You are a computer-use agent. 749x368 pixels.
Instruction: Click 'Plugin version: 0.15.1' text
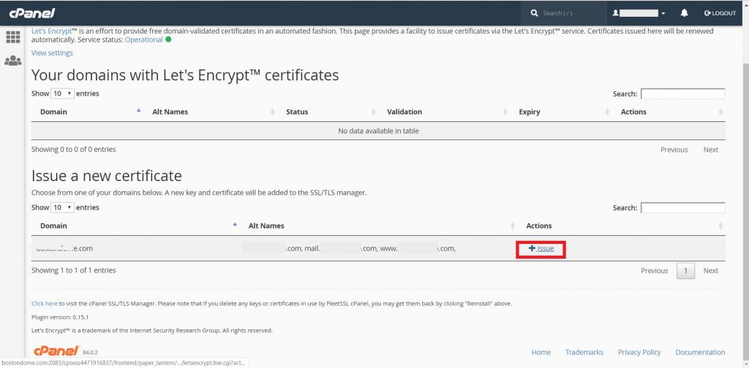[60, 317]
